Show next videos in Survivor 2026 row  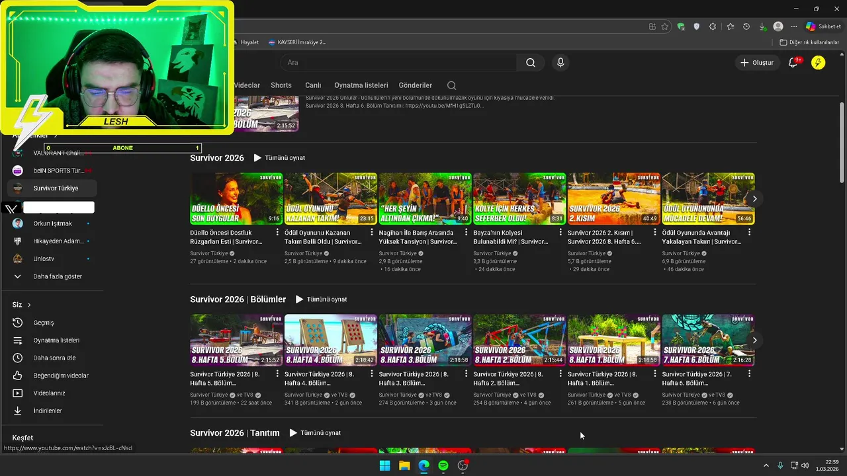[x=754, y=198]
